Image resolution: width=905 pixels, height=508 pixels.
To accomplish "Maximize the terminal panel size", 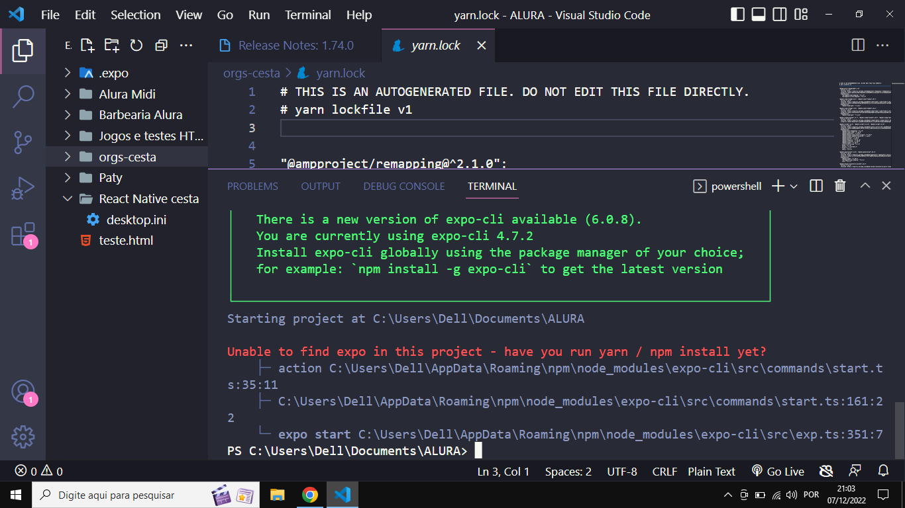I will (x=865, y=187).
